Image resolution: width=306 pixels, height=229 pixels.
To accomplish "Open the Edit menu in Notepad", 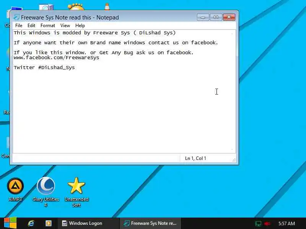I will pos(31,26).
